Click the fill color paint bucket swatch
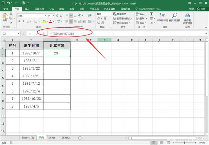This screenshot has height=145, width=209. coord(44,21)
